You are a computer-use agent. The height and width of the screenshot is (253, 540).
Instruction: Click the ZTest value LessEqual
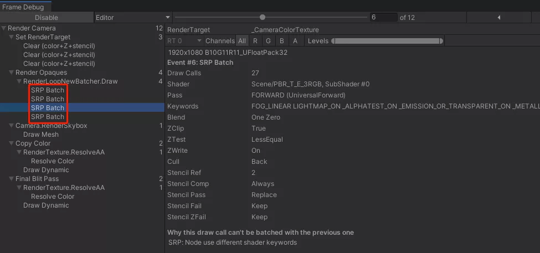pos(268,140)
